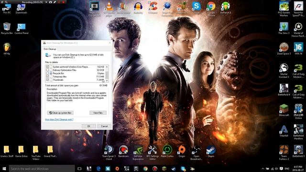This screenshot has height=172, width=306.
Task: Select the Audacity desktop shortcut
Action: [x=138, y=8]
